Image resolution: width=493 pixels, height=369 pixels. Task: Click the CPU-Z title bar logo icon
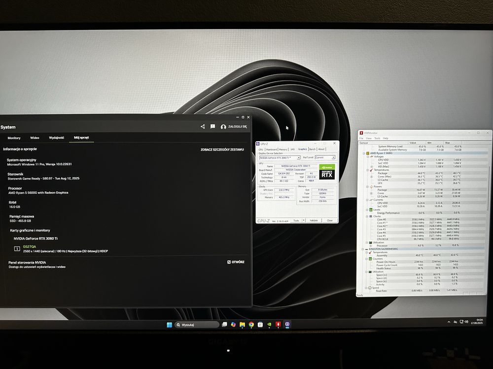258,144
